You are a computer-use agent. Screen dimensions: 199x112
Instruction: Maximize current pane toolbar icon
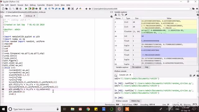click(x=69, y=9)
